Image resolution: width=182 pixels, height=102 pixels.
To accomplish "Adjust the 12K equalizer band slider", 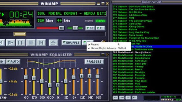I will pyautogui.click(x=82, y=76).
